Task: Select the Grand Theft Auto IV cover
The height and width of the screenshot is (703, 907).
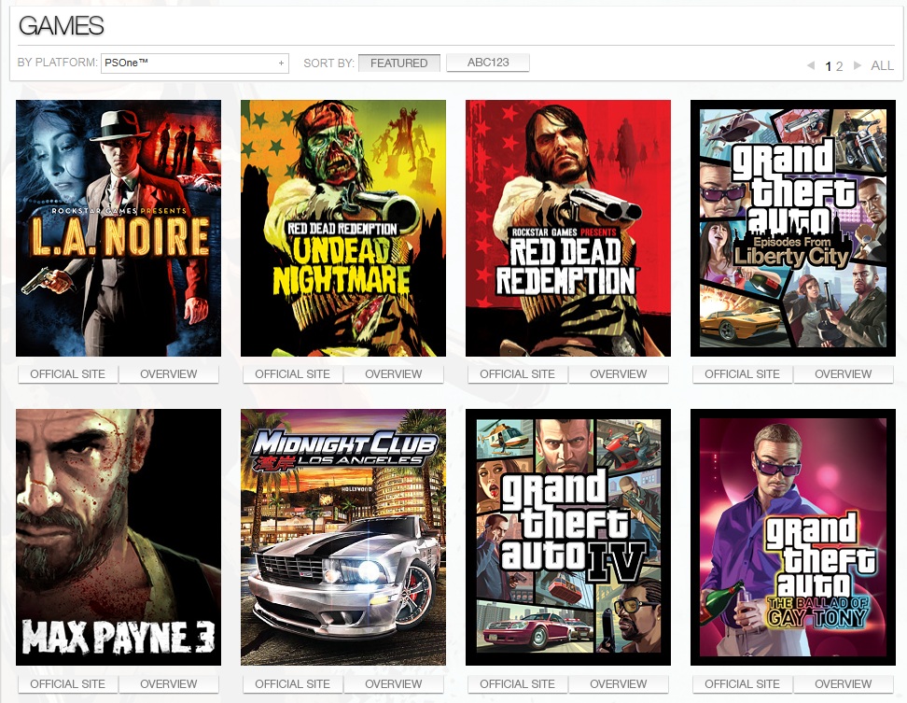Action: (568, 537)
